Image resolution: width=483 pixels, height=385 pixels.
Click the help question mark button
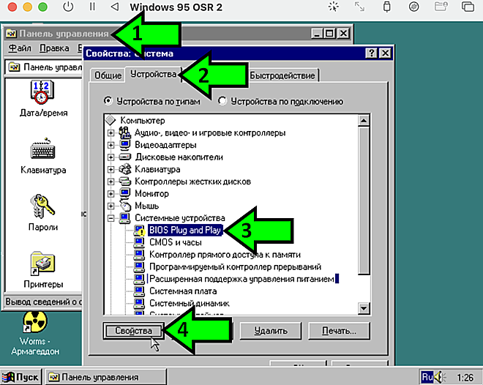pyautogui.click(x=371, y=53)
